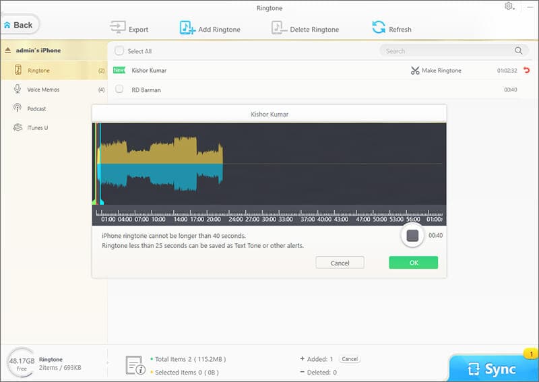Click the Selected Items 0 status text
Image resolution: width=539 pixels, height=382 pixels.
187,373
